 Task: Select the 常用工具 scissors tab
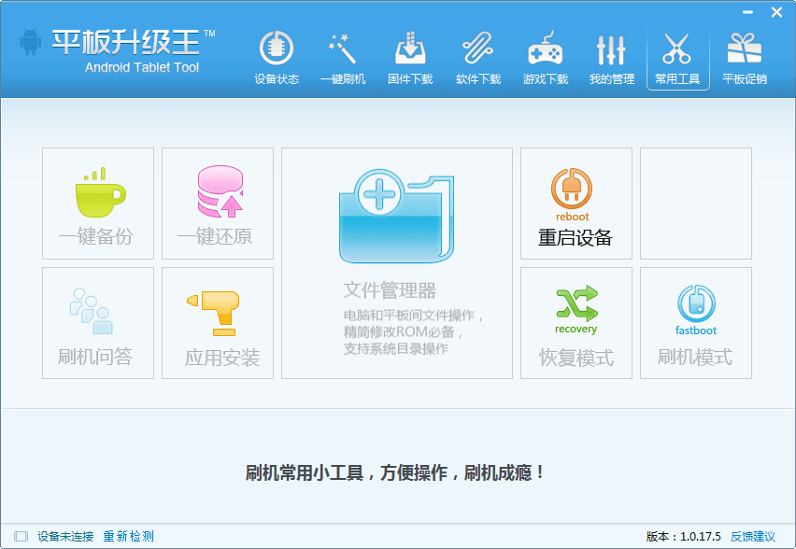tap(677, 57)
